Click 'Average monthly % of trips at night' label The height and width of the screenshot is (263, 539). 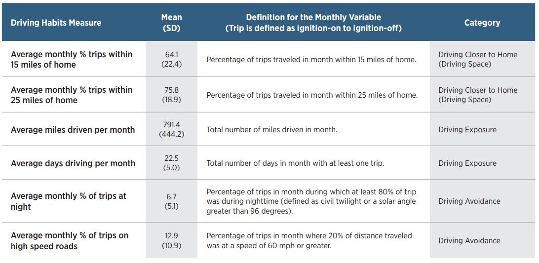69,201
